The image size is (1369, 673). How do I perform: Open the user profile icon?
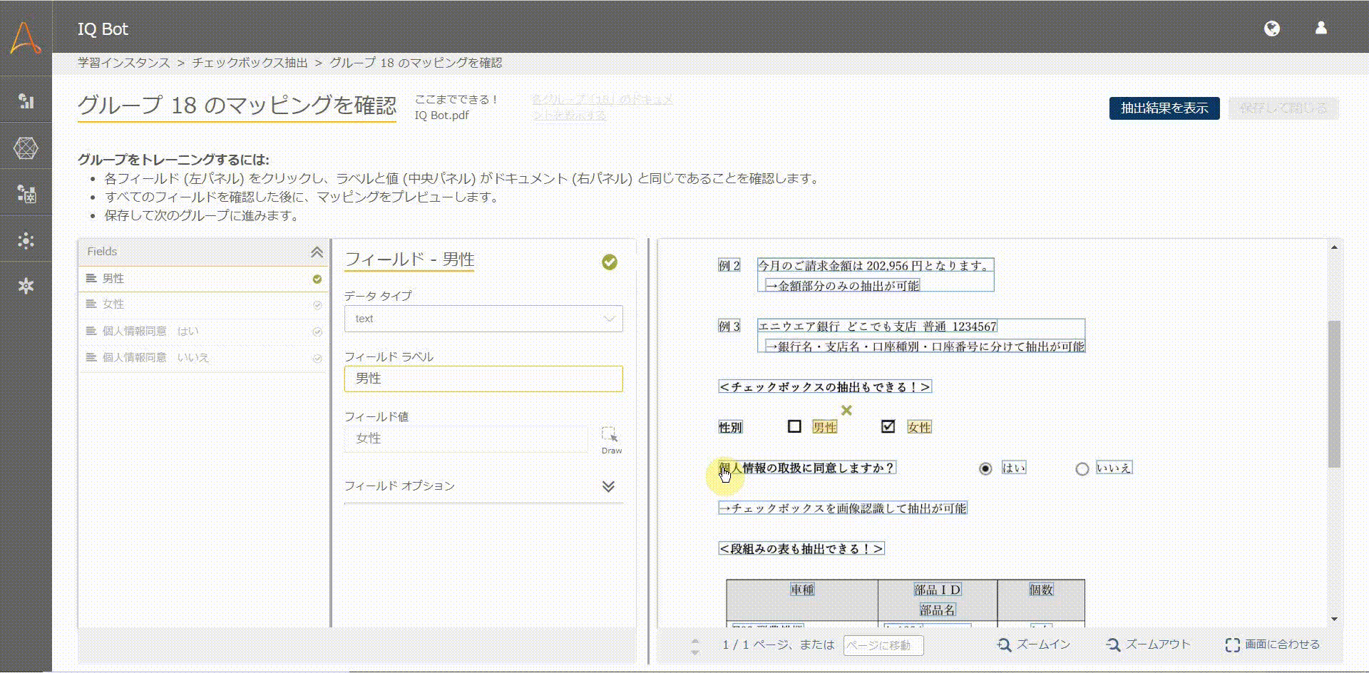coord(1321,29)
